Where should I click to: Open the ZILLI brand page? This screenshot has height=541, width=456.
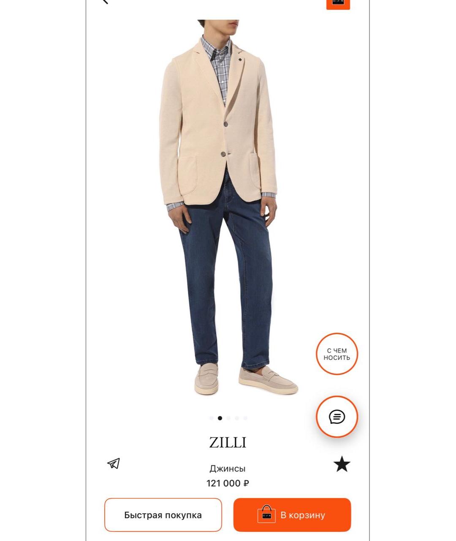pyautogui.click(x=228, y=443)
